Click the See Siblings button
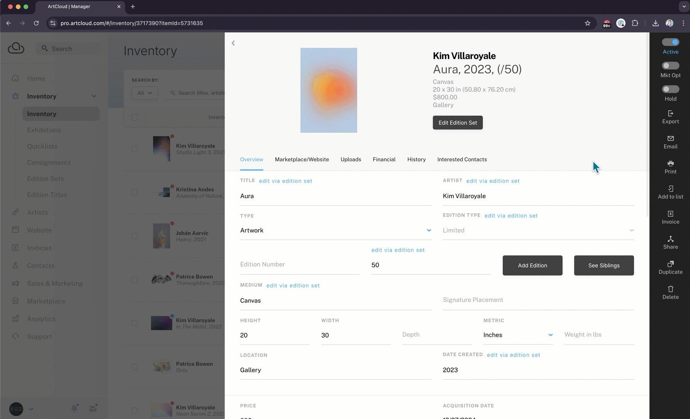 point(604,265)
